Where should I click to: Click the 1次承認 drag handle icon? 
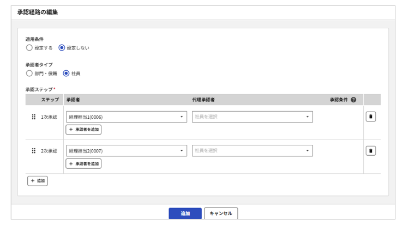pos(34,117)
